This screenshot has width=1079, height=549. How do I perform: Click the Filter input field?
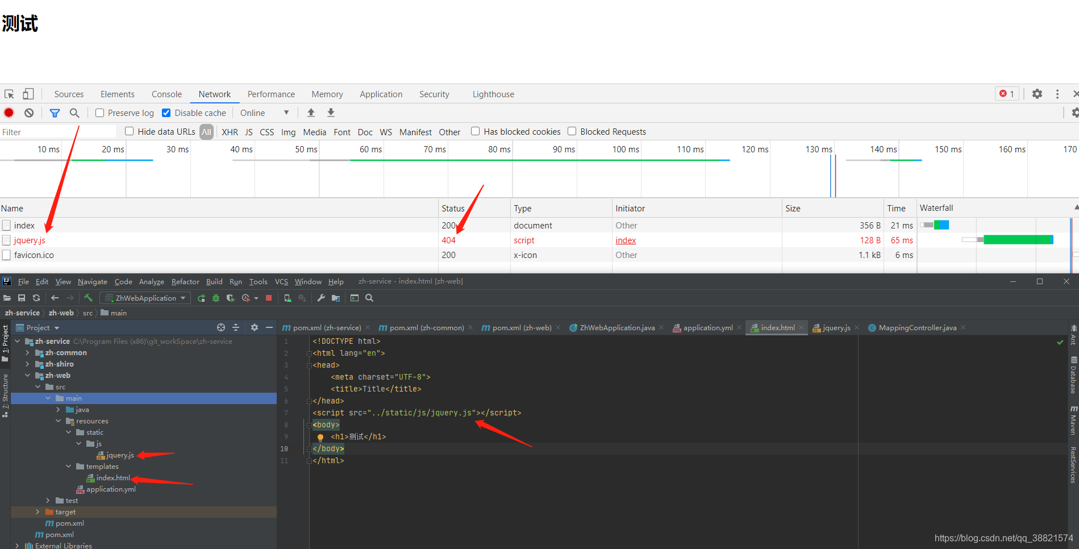tap(58, 132)
